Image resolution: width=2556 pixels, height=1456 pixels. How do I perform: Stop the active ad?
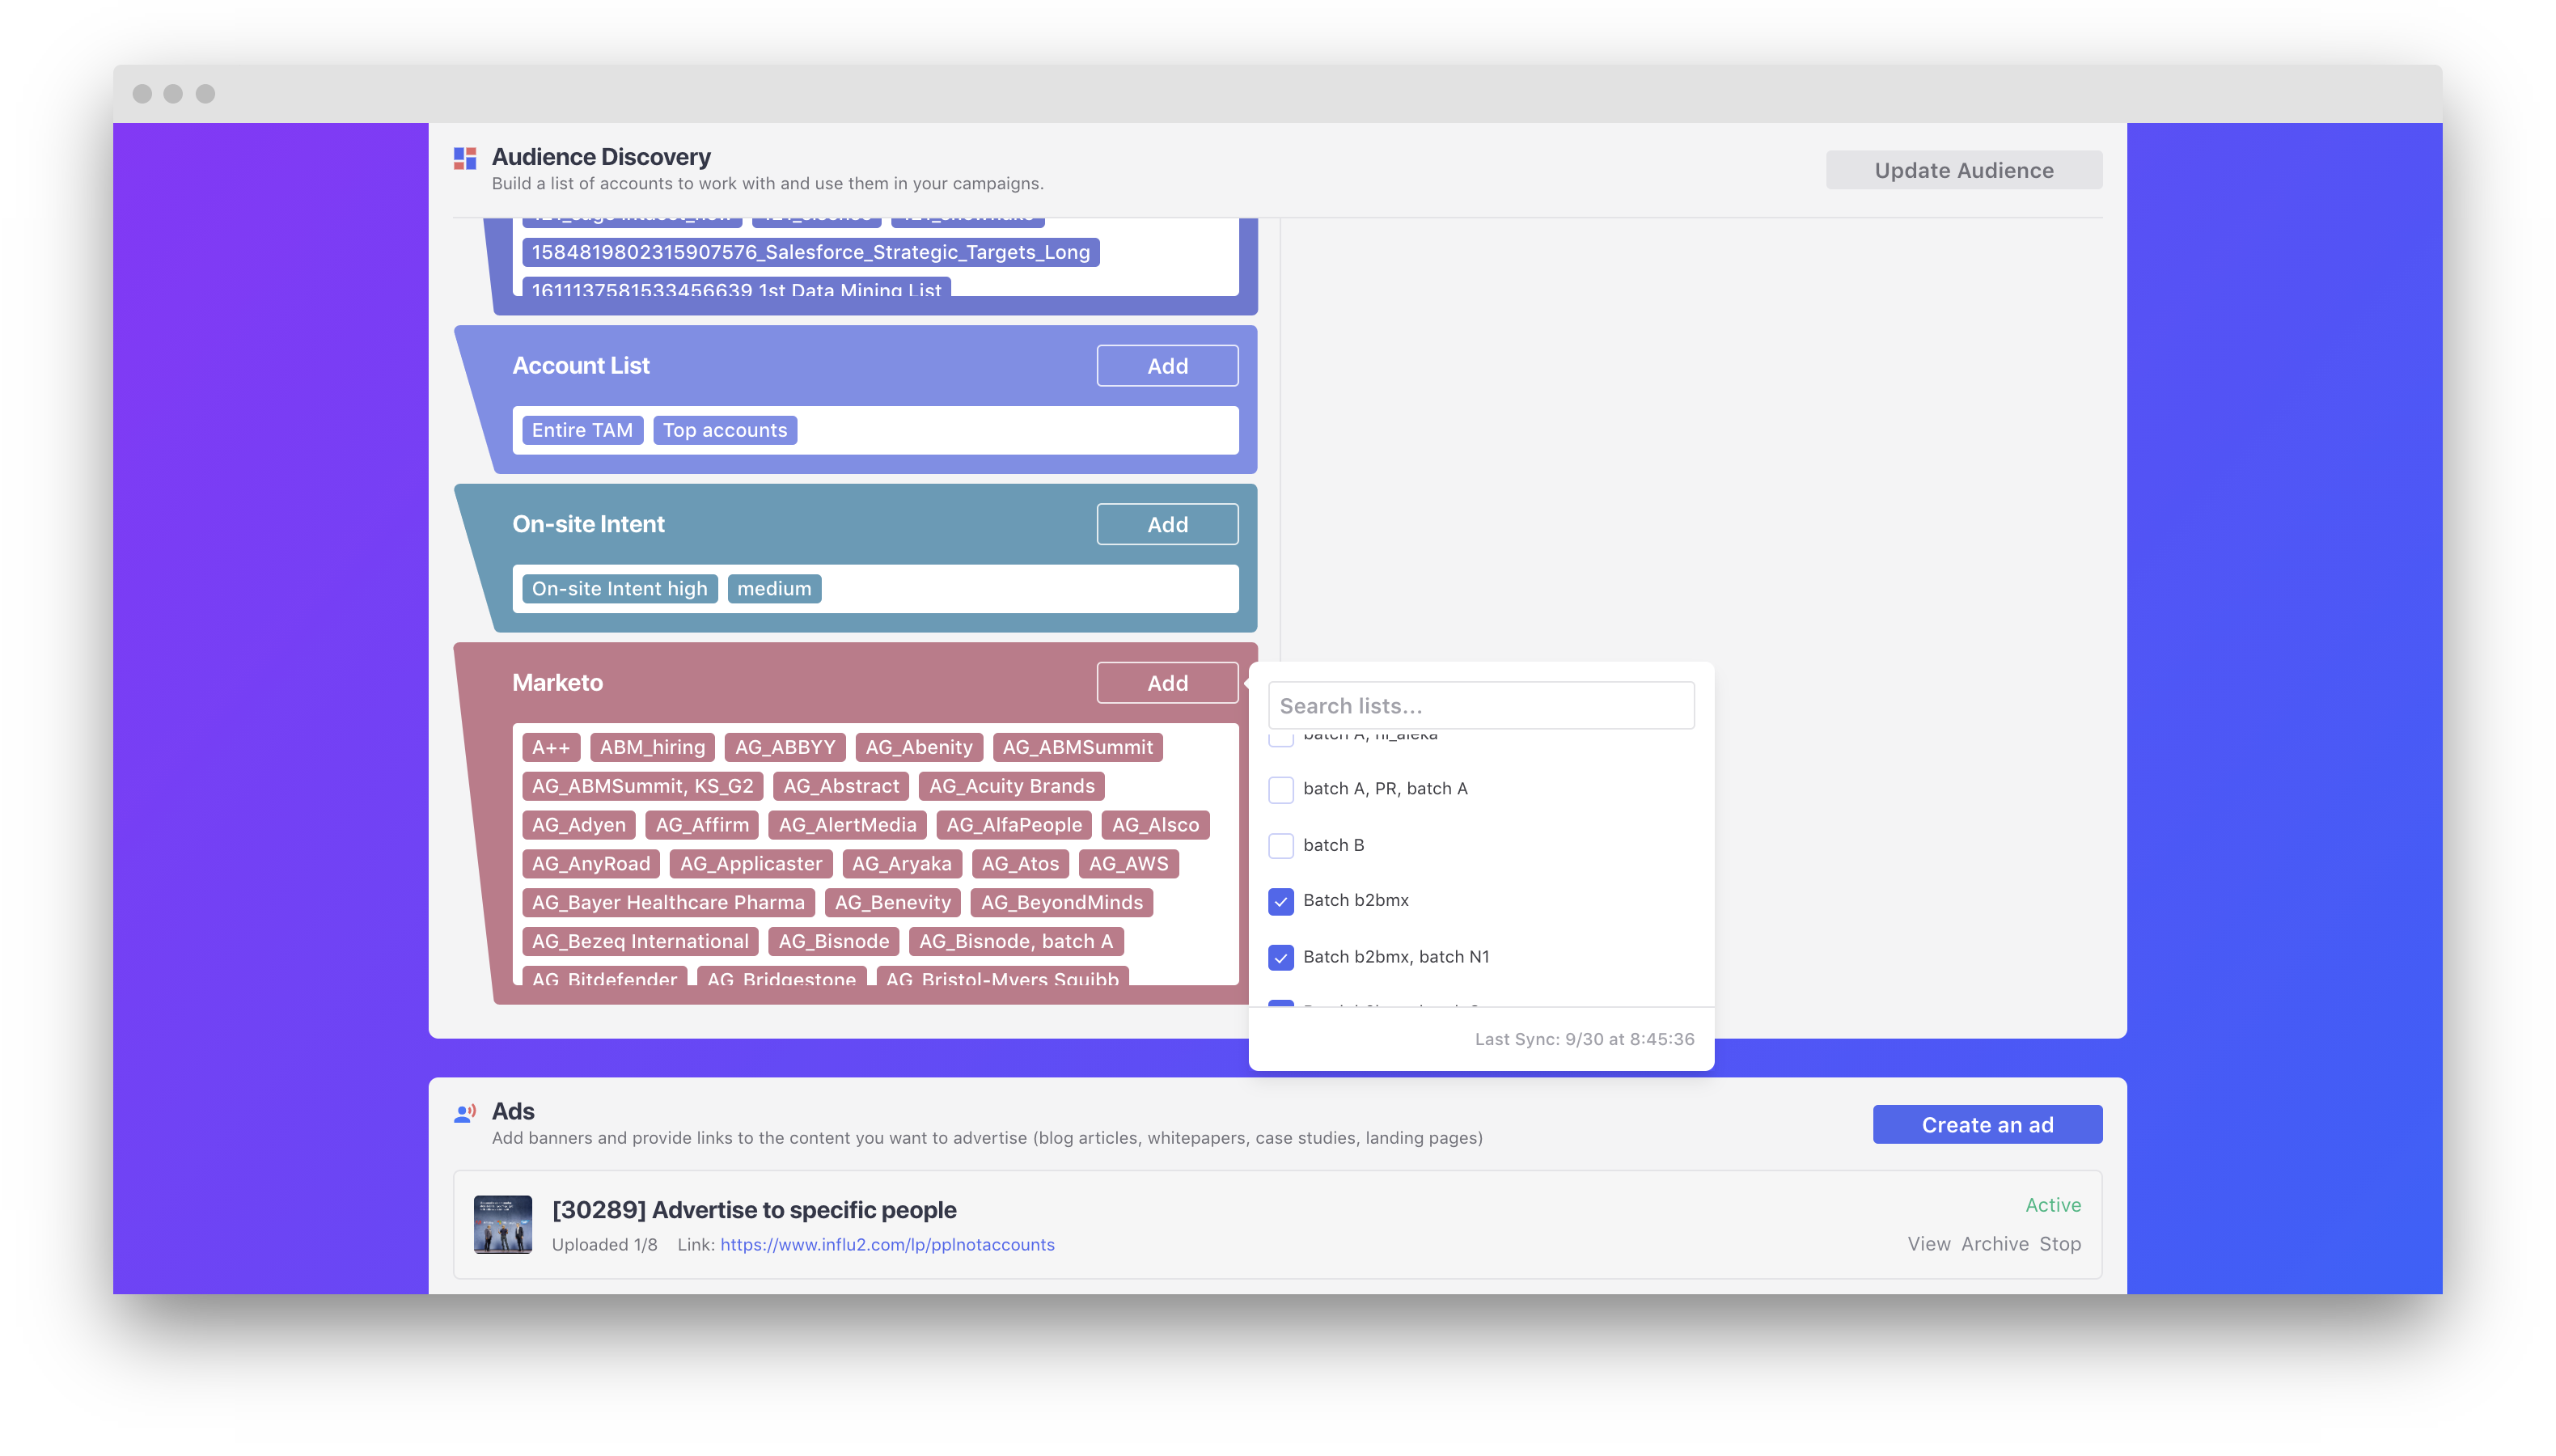pyautogui.click(x=2059, y=1243)
